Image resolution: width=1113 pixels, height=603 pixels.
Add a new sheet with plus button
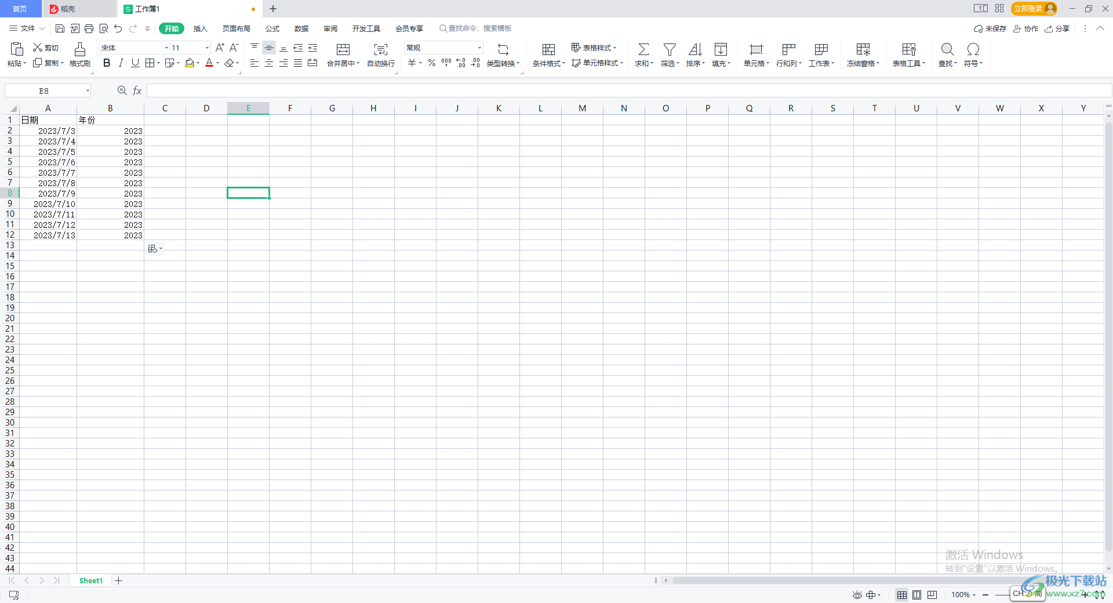pyautogui.click(x=118, y=580)
